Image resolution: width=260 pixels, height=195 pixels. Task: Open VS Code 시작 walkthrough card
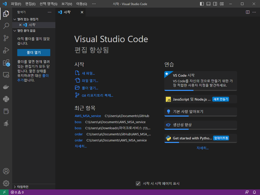(x=201, y=81)
